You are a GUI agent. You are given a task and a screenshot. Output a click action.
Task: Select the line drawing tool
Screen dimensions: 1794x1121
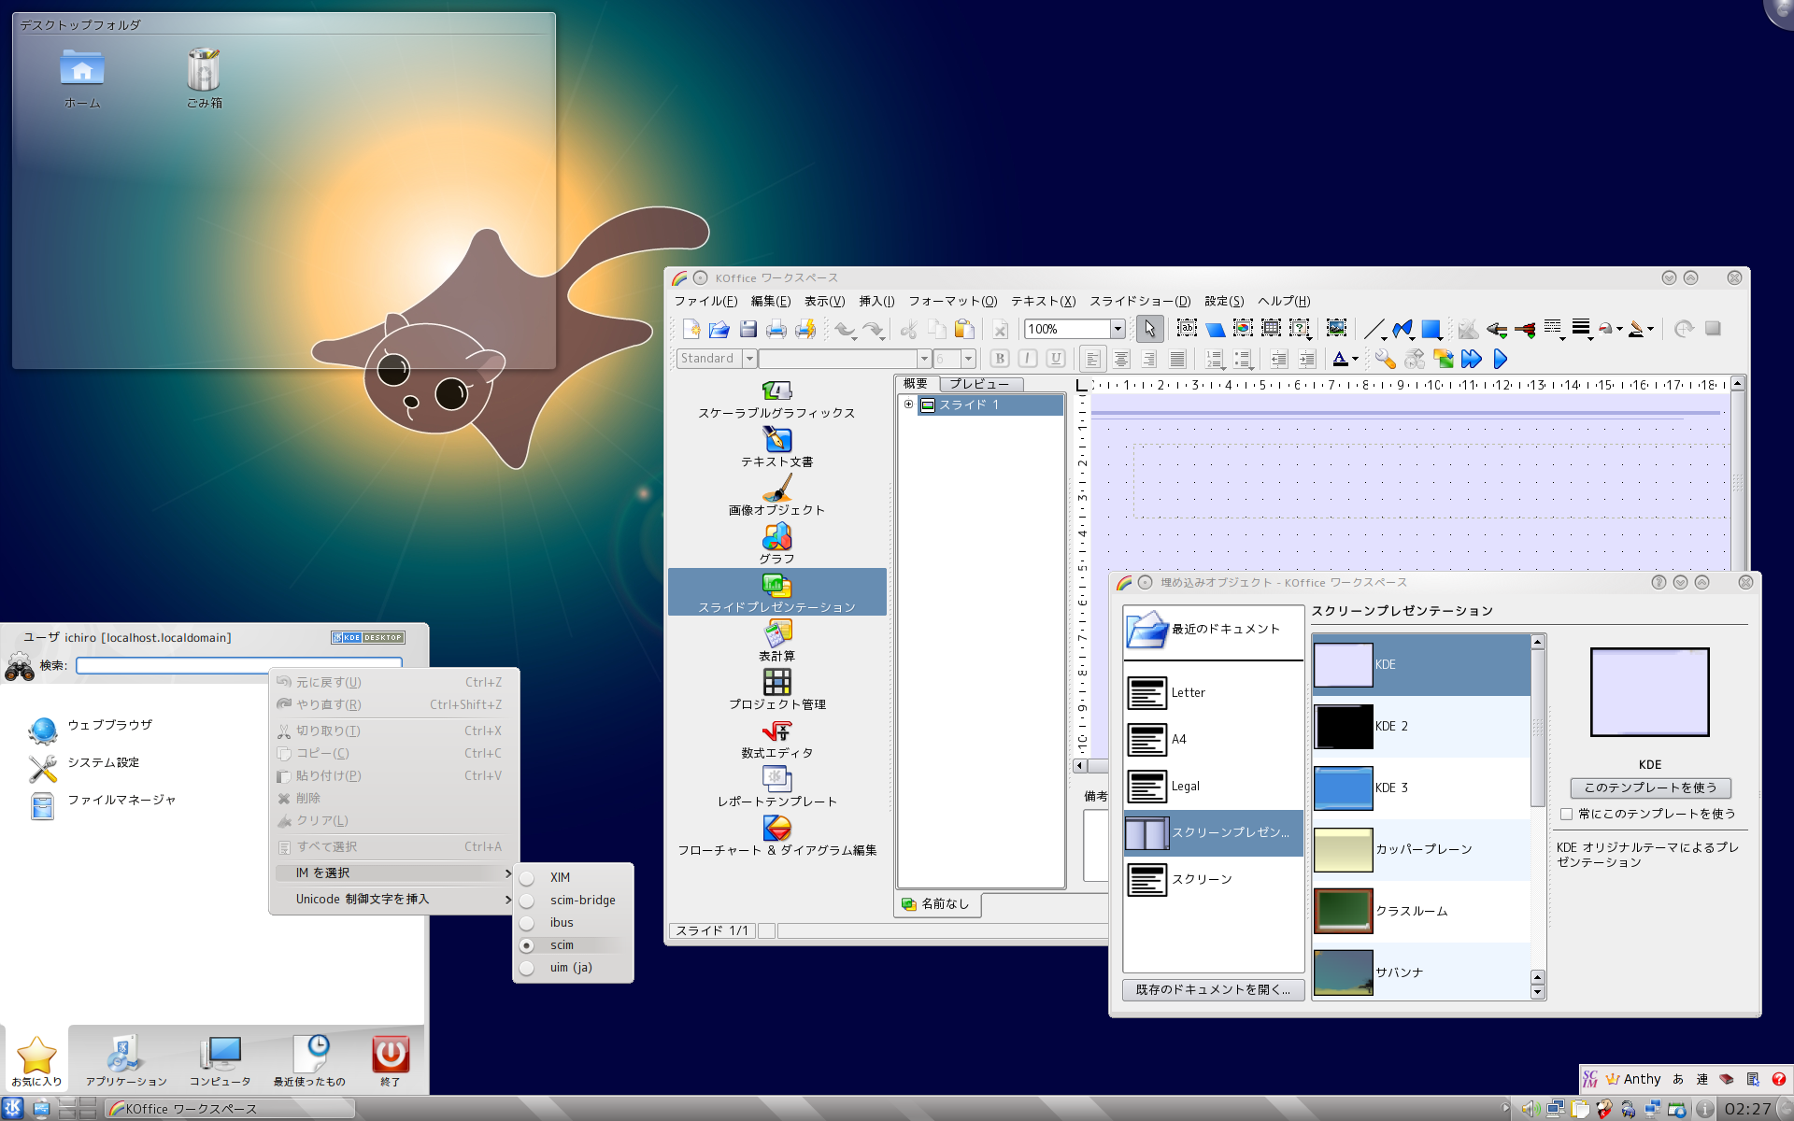tap(1373, 329)
